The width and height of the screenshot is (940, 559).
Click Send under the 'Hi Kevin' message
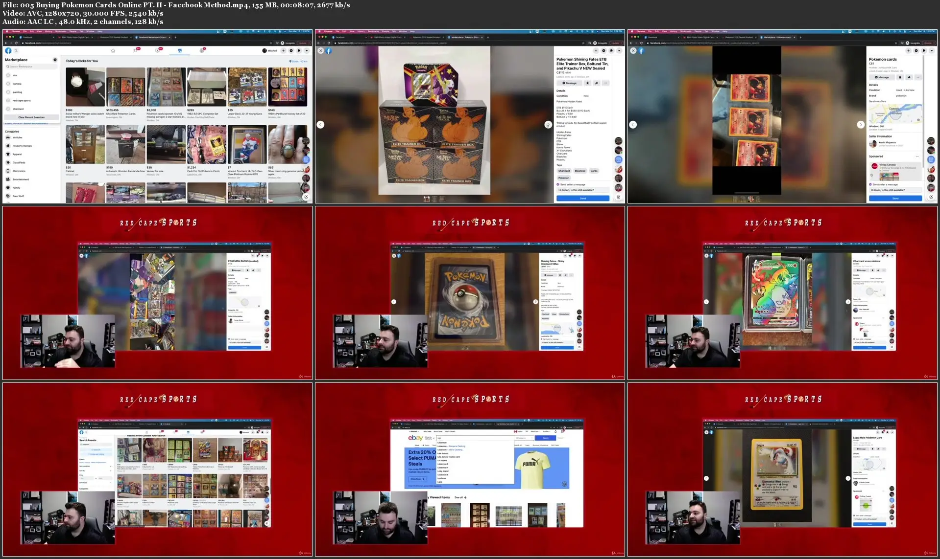coord(895,199)
